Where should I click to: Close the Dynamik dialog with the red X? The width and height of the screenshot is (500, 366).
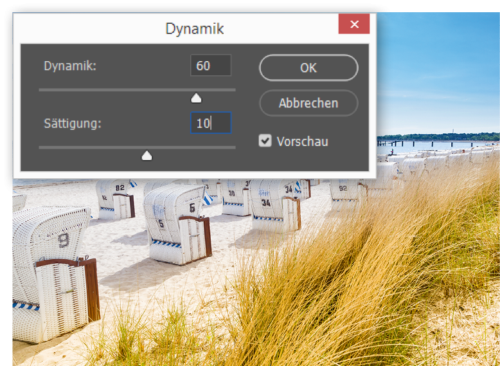(354, 24)
